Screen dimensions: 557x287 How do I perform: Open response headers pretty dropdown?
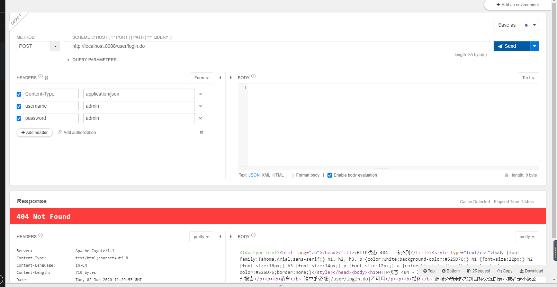pyautogui.click(x=201, y=237)
